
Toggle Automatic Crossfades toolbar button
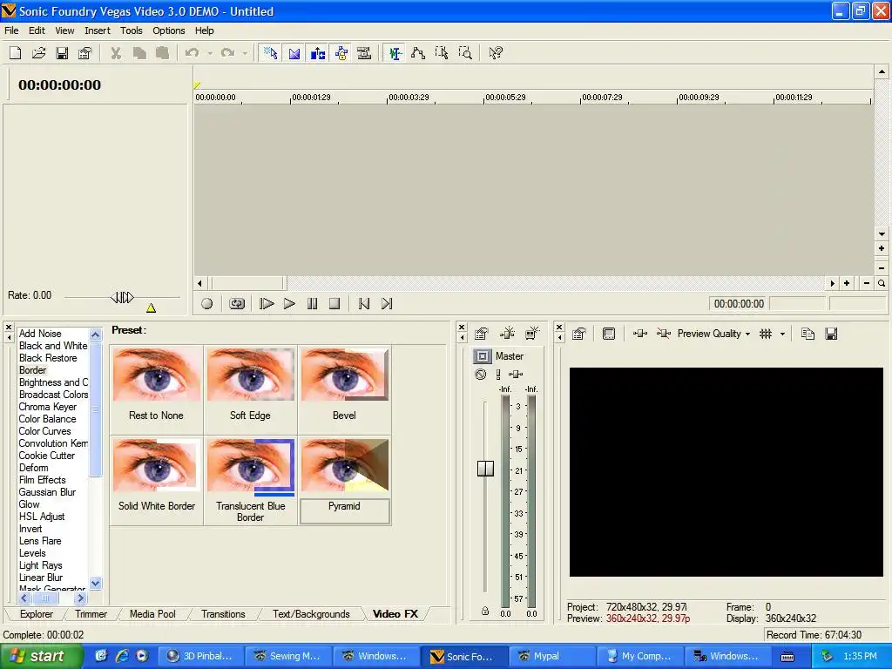click(x=294, y=53)
